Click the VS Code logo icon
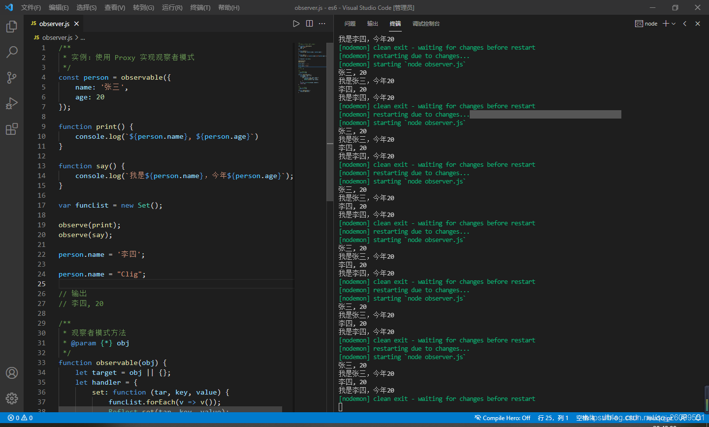Screen dimensions: 709x427 pyautogui.click(x=9, y=7)
